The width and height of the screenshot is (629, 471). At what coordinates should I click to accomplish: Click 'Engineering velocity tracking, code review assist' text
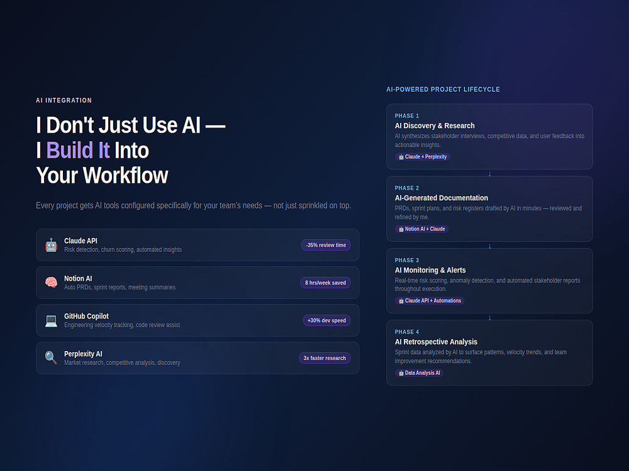point(122,325)
